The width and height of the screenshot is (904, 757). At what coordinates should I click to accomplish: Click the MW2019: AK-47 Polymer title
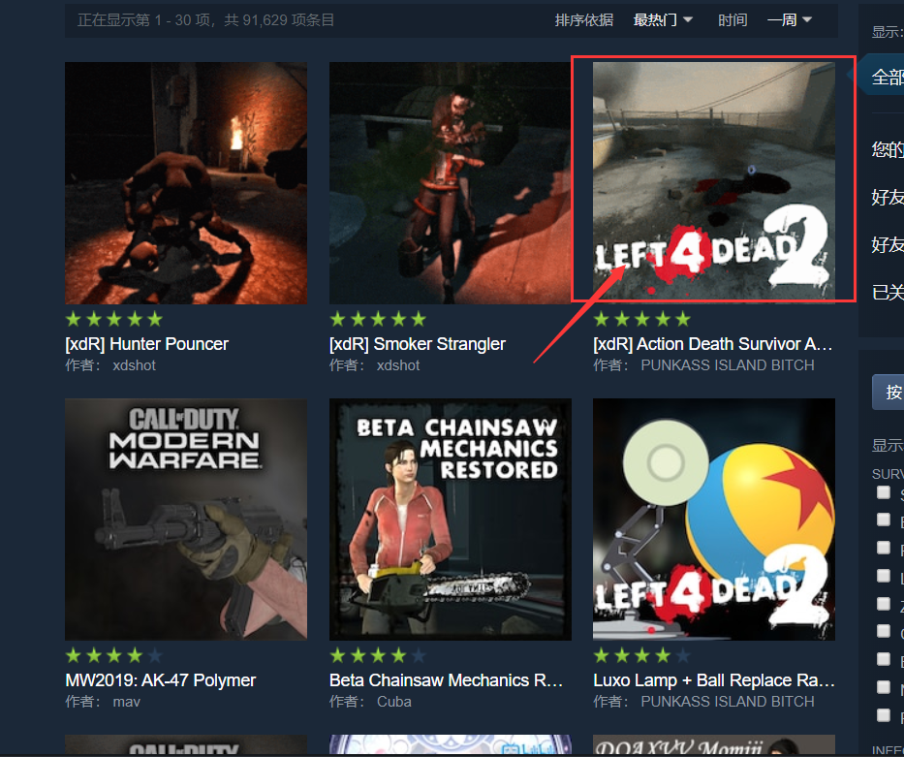160,680
